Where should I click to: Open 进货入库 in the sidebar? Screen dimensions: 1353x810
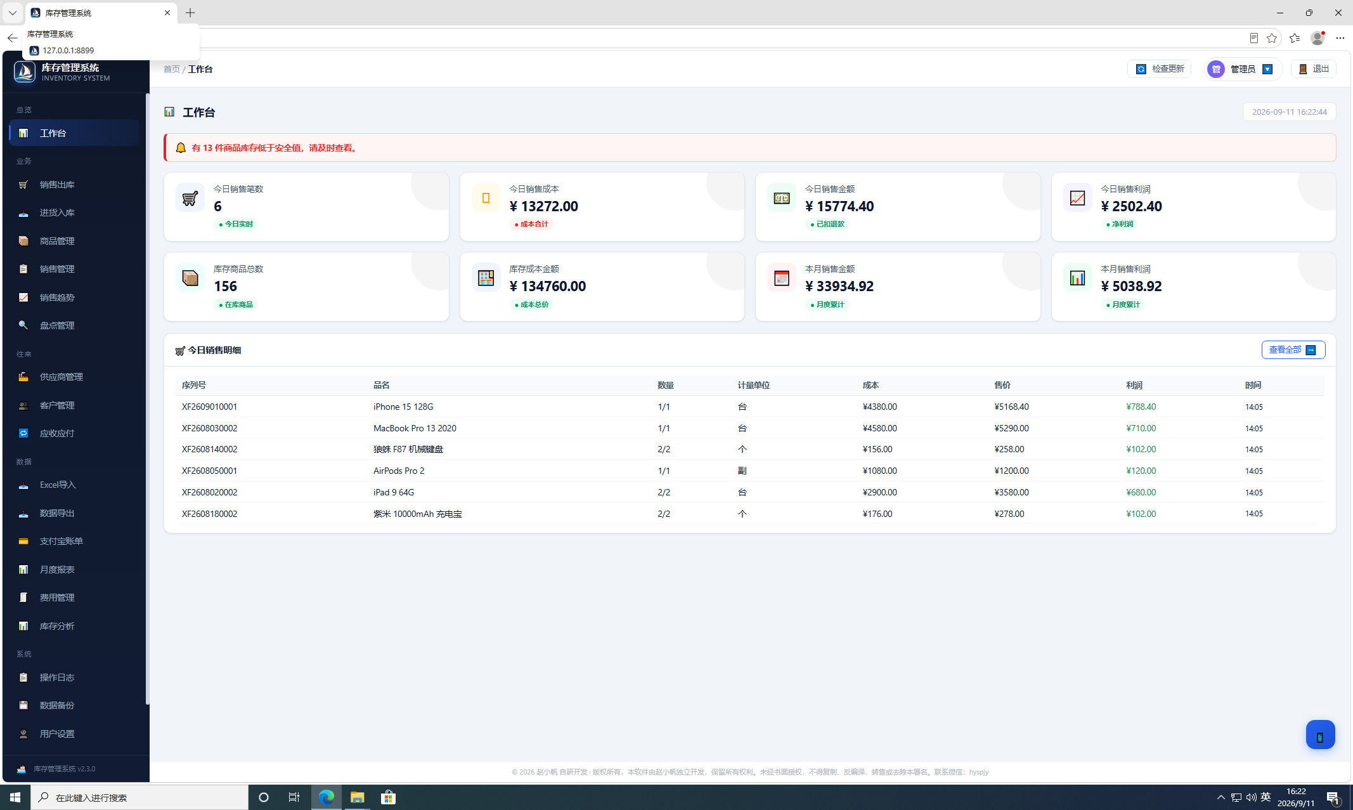pos(74,212)
